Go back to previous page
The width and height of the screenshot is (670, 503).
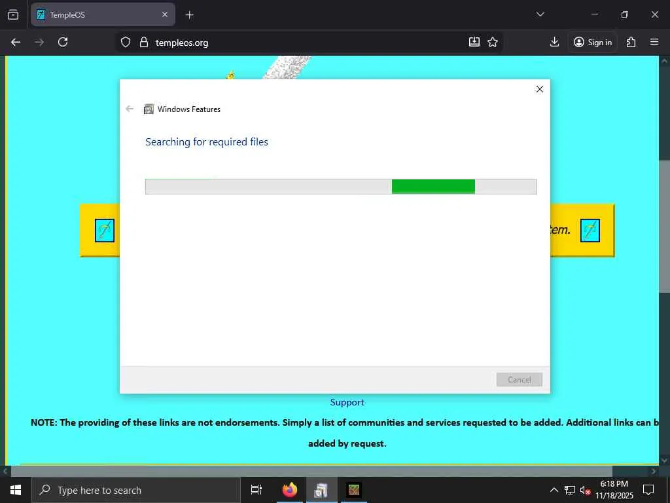tap(16, 43)
